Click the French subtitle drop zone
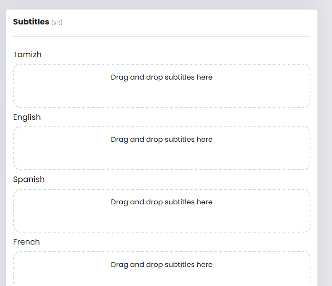 [x=161, y=269]
